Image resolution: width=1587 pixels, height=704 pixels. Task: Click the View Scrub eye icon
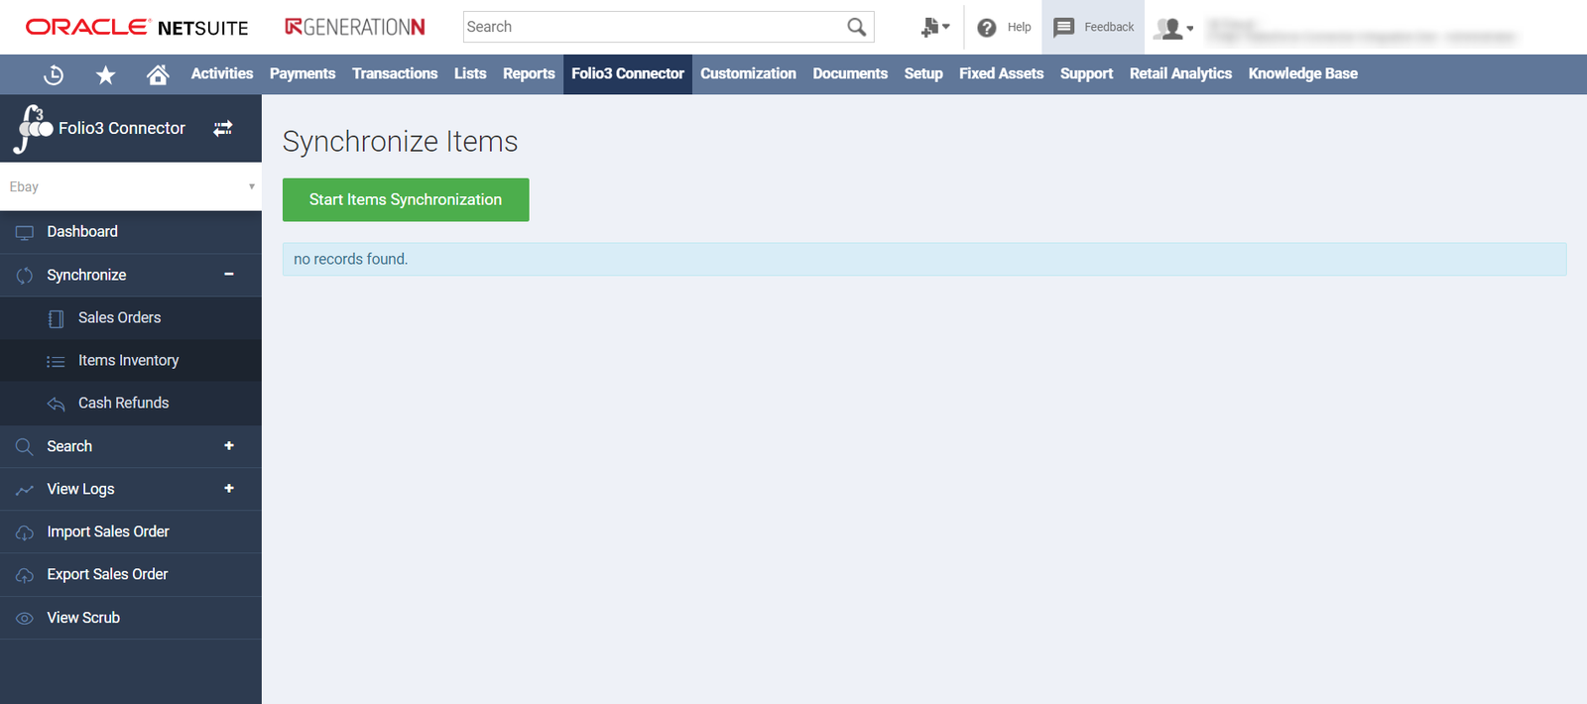point(25,618)
